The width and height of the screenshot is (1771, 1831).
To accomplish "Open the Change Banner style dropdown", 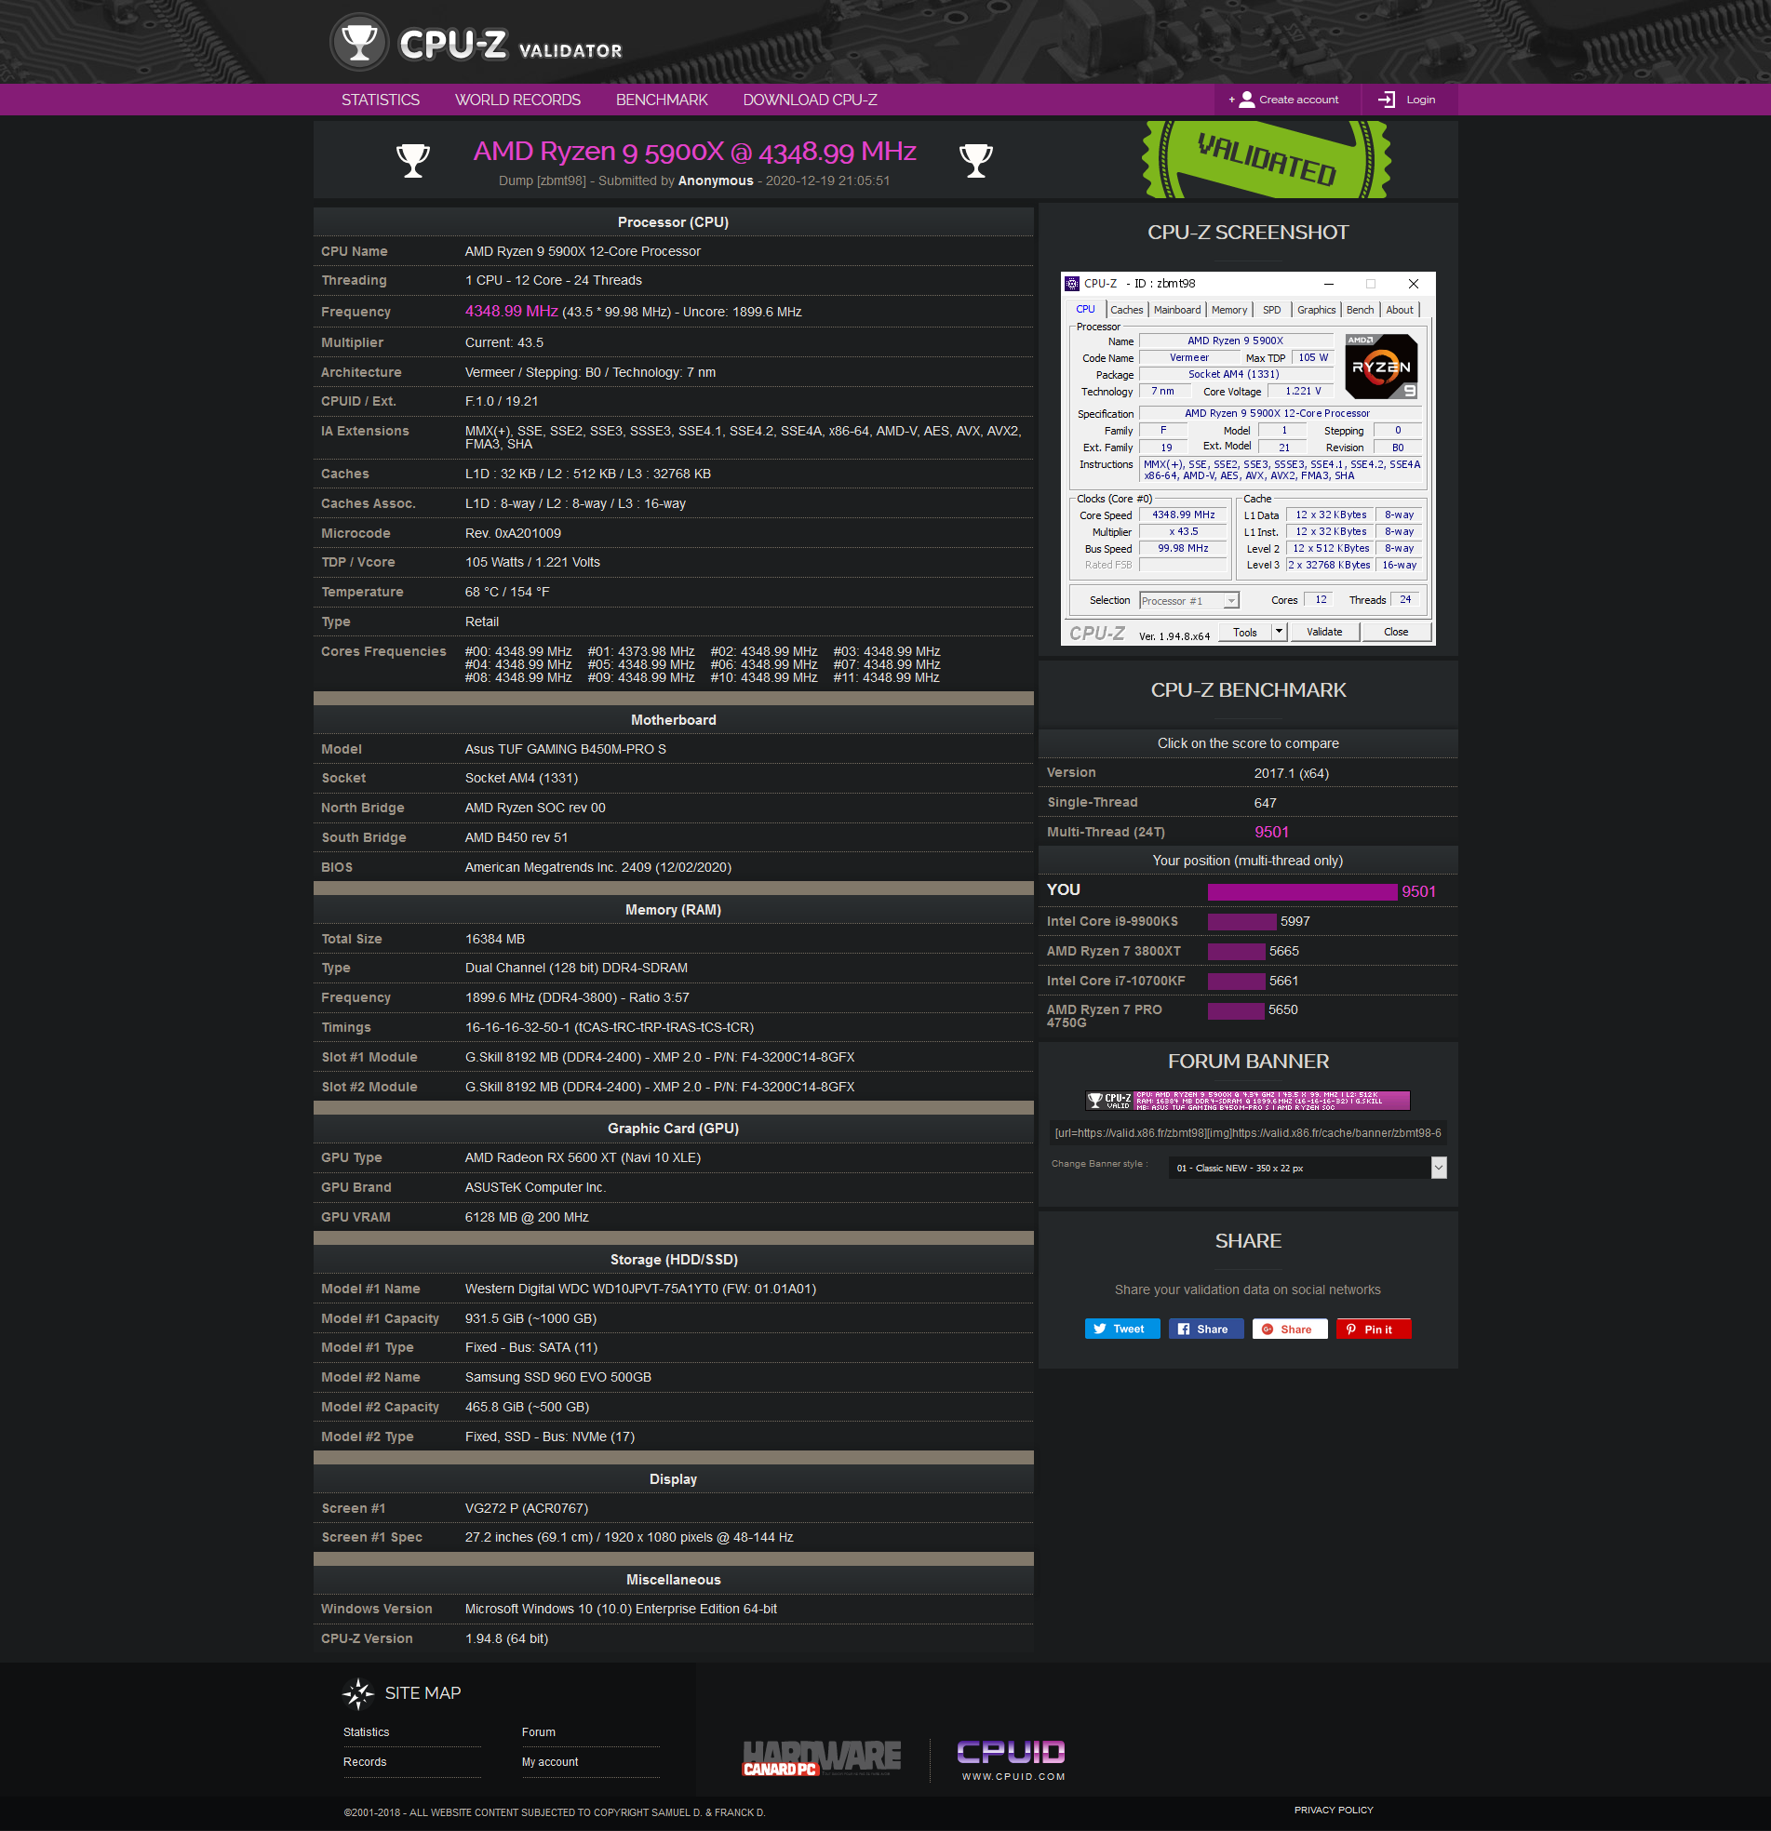I will coord(1308,1168).
